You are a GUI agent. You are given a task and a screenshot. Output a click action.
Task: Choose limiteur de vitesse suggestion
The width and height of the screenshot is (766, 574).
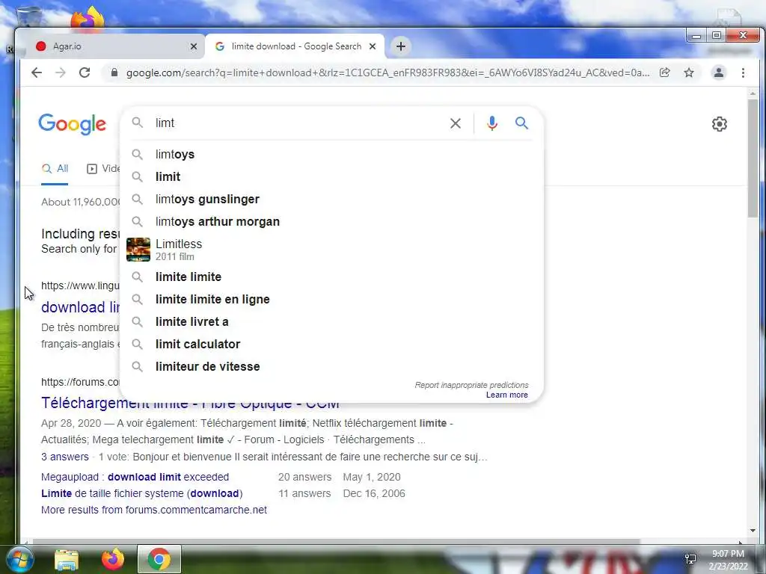pos(331,366)
